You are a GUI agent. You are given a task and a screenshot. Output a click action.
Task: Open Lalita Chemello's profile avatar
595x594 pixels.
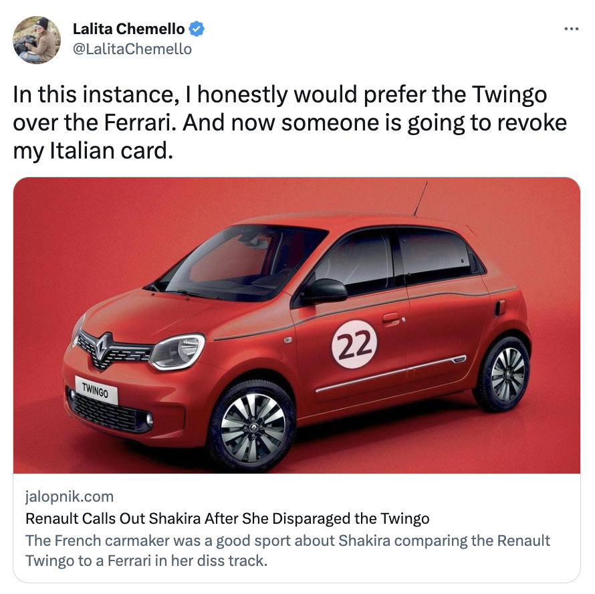pos(37,40)
